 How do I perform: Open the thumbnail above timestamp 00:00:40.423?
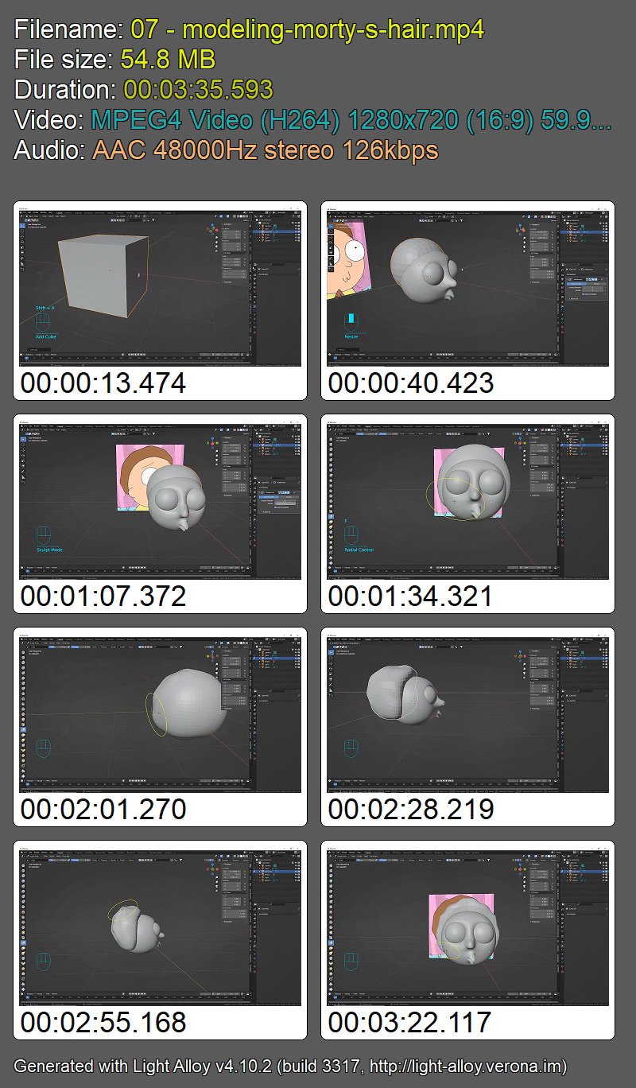[467, 286]
